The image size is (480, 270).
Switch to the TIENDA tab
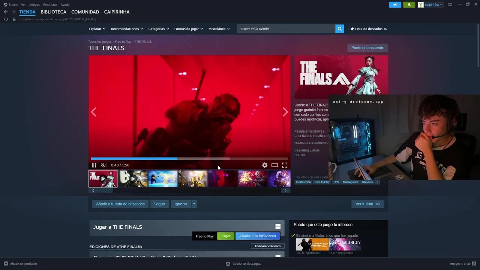[x=27, y=12]
